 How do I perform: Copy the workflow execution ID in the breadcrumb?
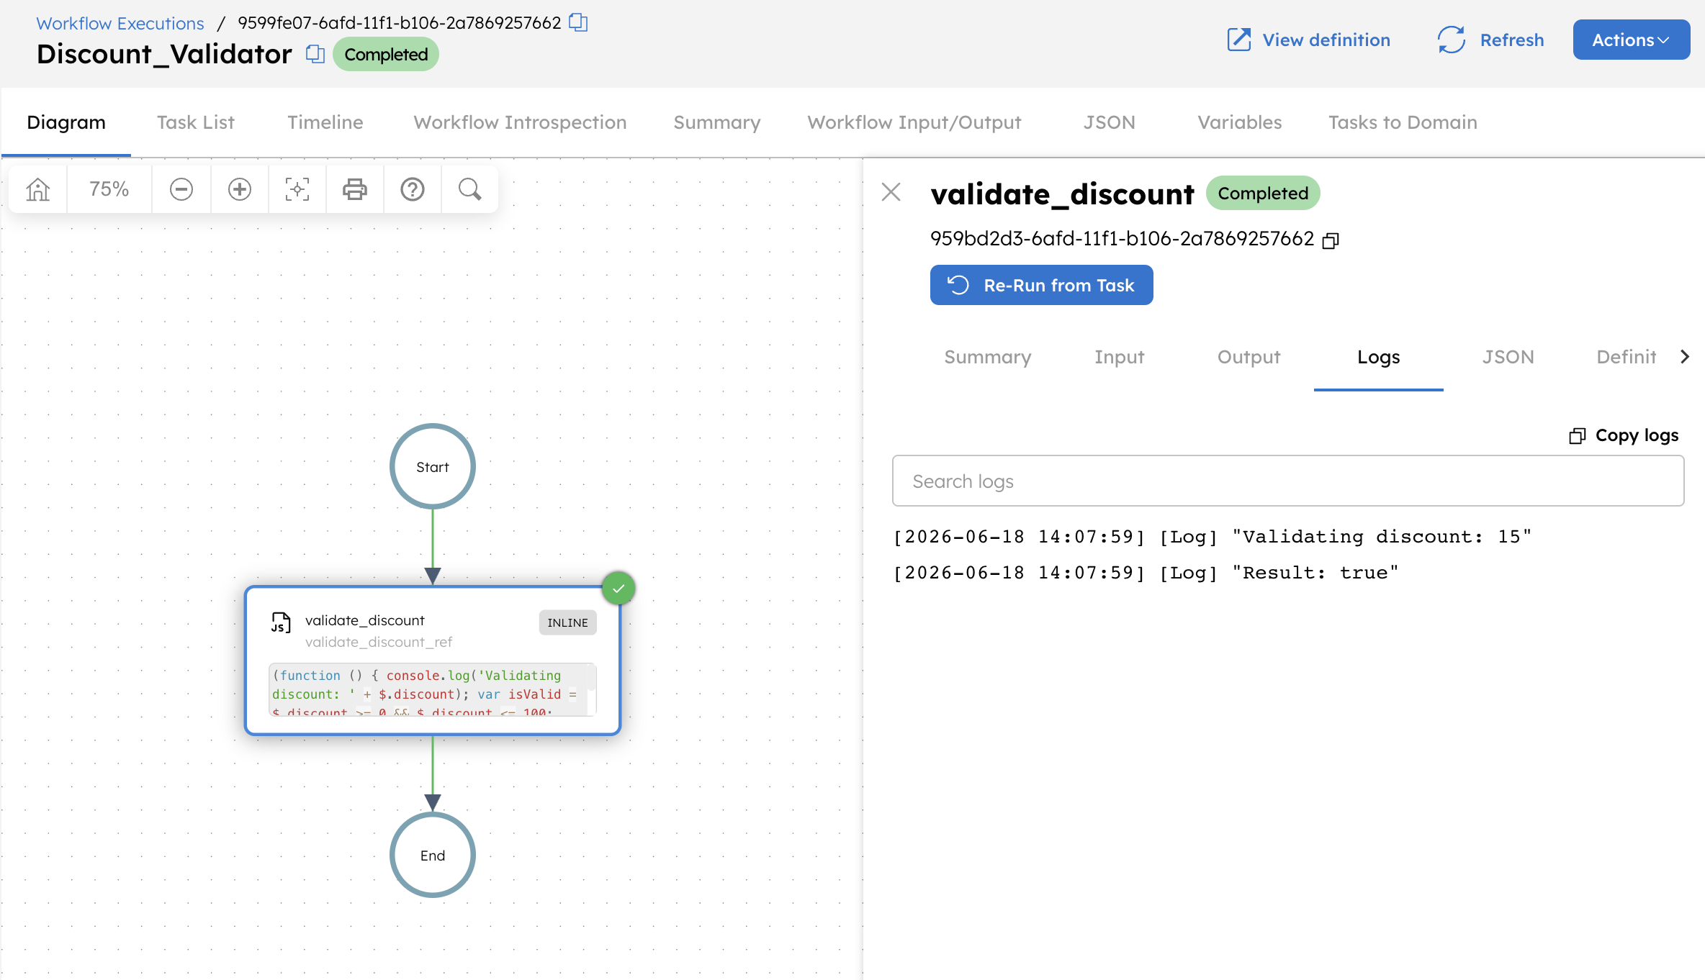578,22
